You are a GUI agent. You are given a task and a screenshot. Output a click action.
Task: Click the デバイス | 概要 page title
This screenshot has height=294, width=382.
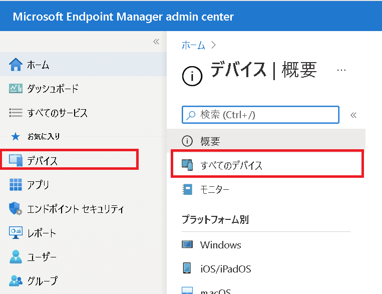[264, 70]
